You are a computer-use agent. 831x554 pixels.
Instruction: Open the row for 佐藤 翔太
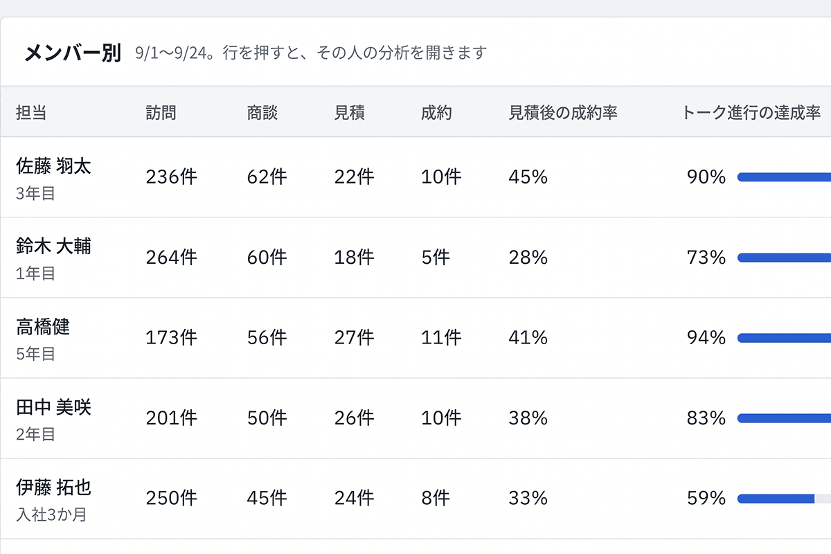(415, 177)
